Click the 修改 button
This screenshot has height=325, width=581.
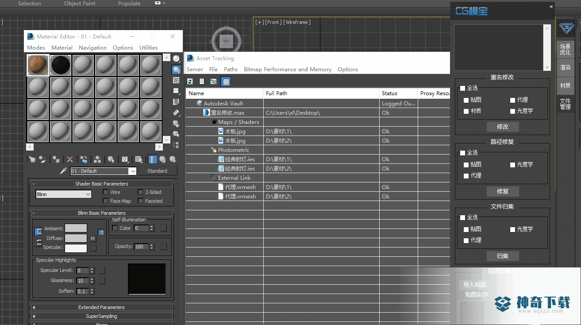point(503,127)
